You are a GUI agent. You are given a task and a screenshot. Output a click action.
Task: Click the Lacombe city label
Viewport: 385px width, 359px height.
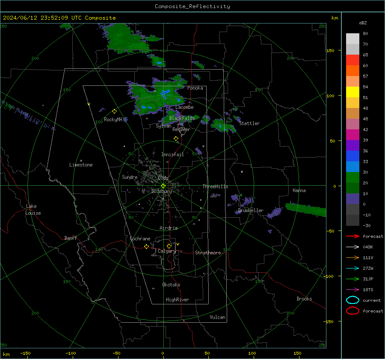[184, 107]
